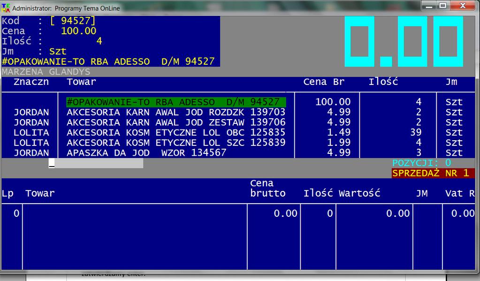Maximize the Programy Tema OnLine window

tap(442, 6)
